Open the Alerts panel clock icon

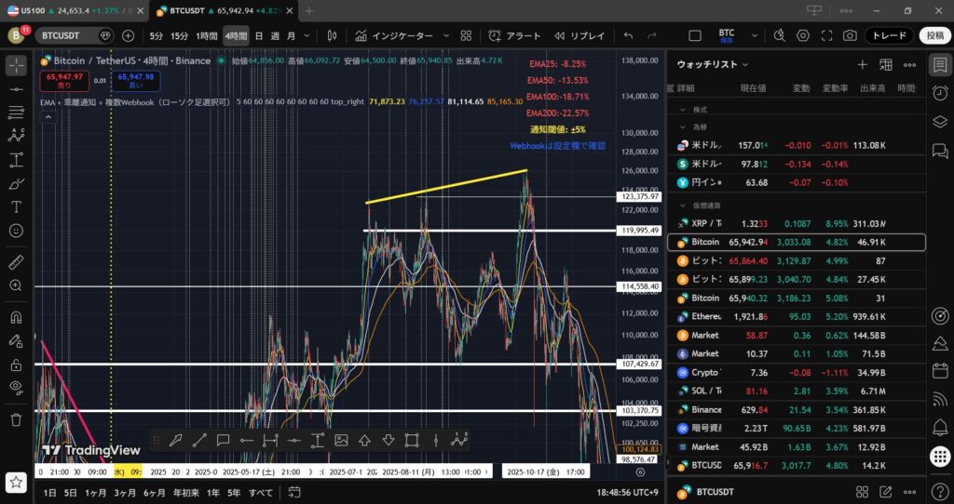940,91
